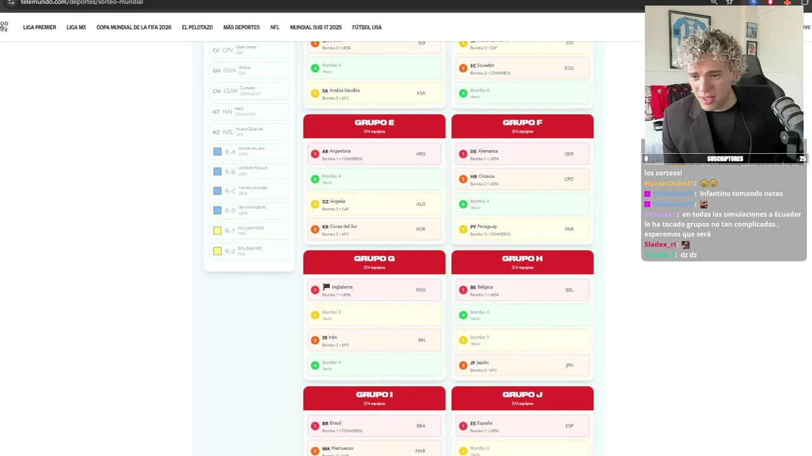
Task: Click the England flag icon in Grupo G
Action: (326, 287)
